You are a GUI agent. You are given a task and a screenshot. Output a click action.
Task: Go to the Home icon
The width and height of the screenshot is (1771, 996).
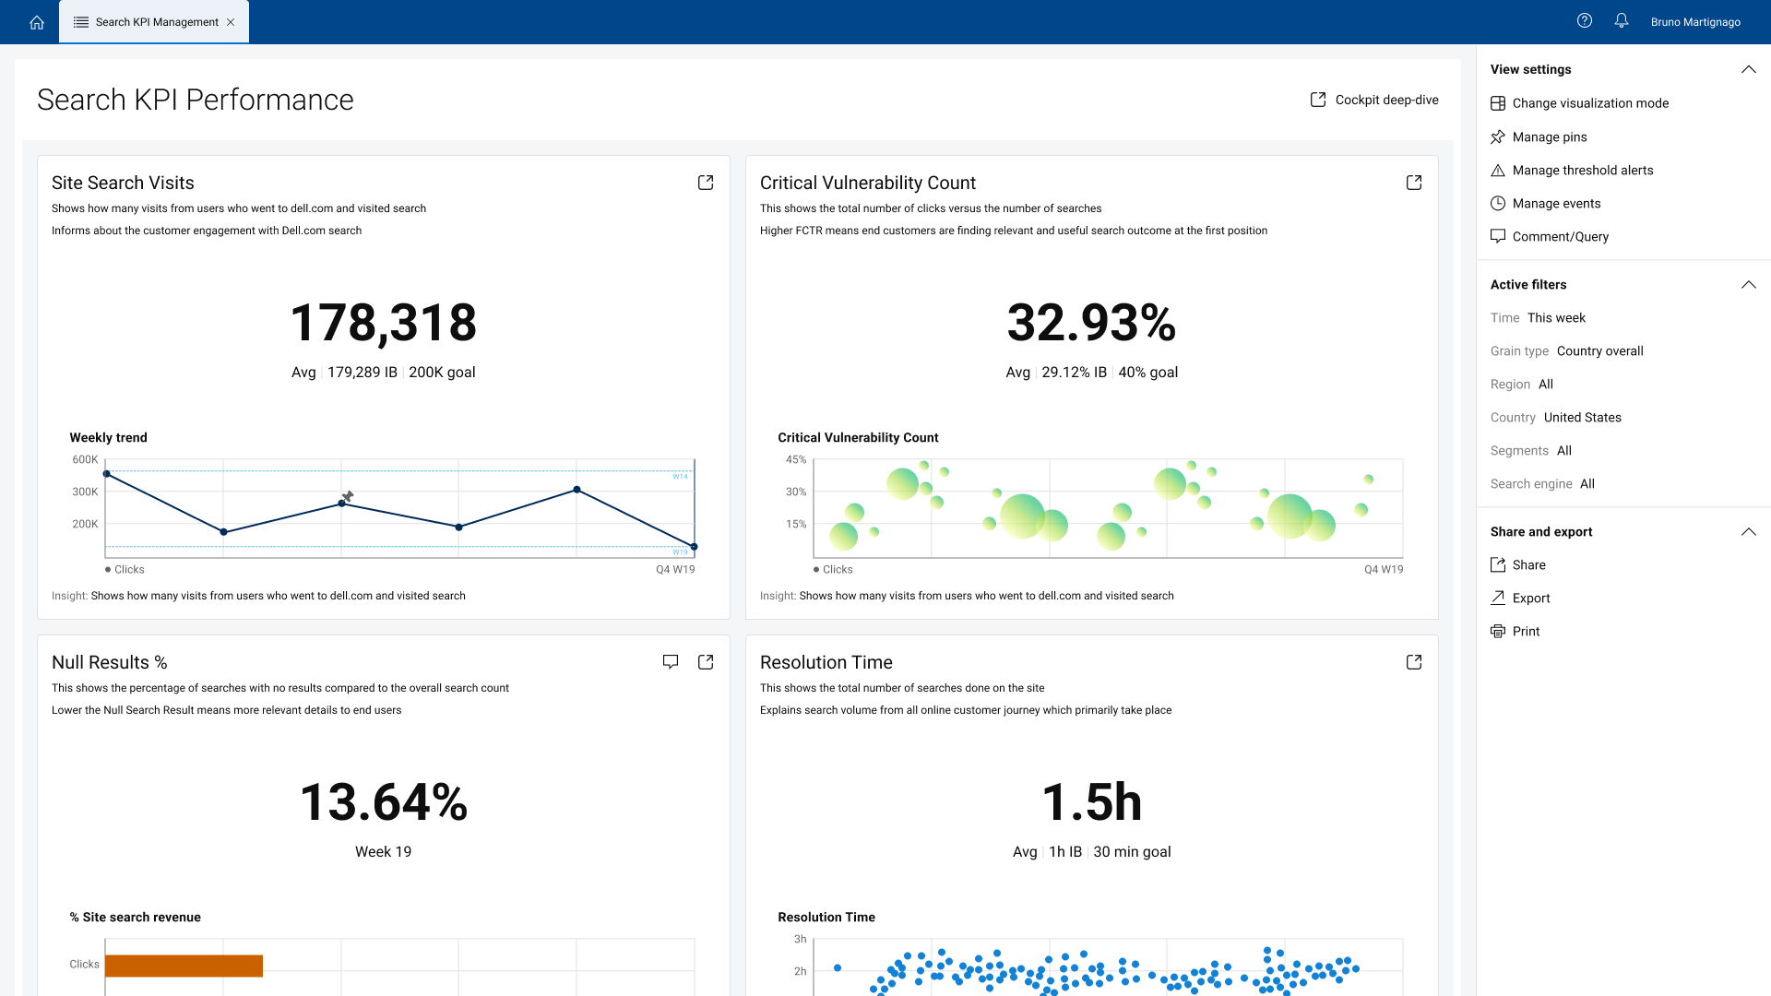[x=37, y=22]
